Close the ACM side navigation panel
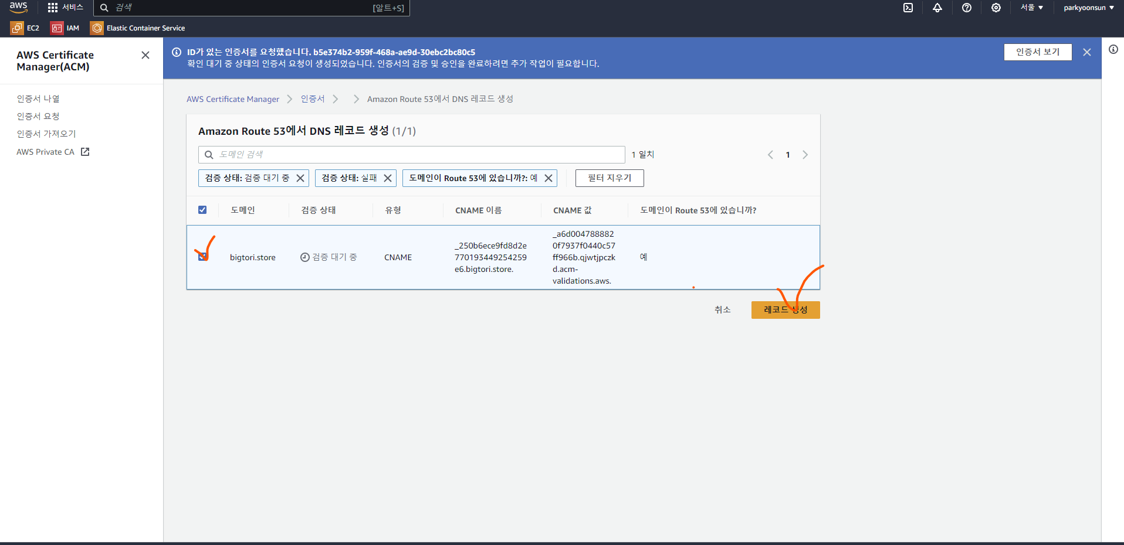 145,55
